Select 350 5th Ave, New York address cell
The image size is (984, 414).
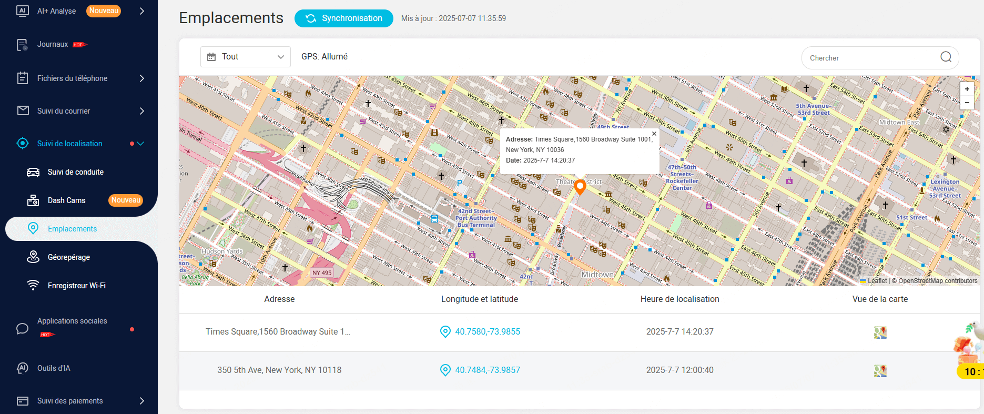(279, 370)
